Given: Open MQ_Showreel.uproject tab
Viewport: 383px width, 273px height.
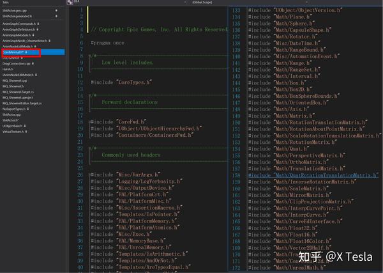Looking at the screenshot, I should [18, 97].
